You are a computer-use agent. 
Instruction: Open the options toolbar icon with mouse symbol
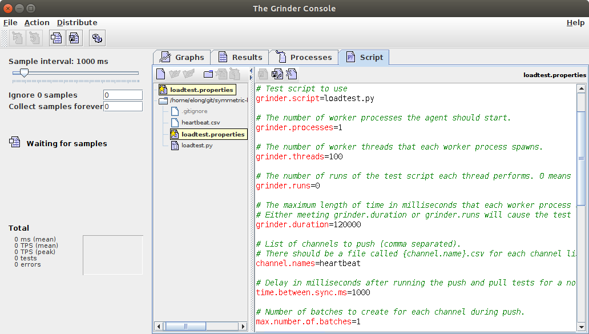point(97,38)
